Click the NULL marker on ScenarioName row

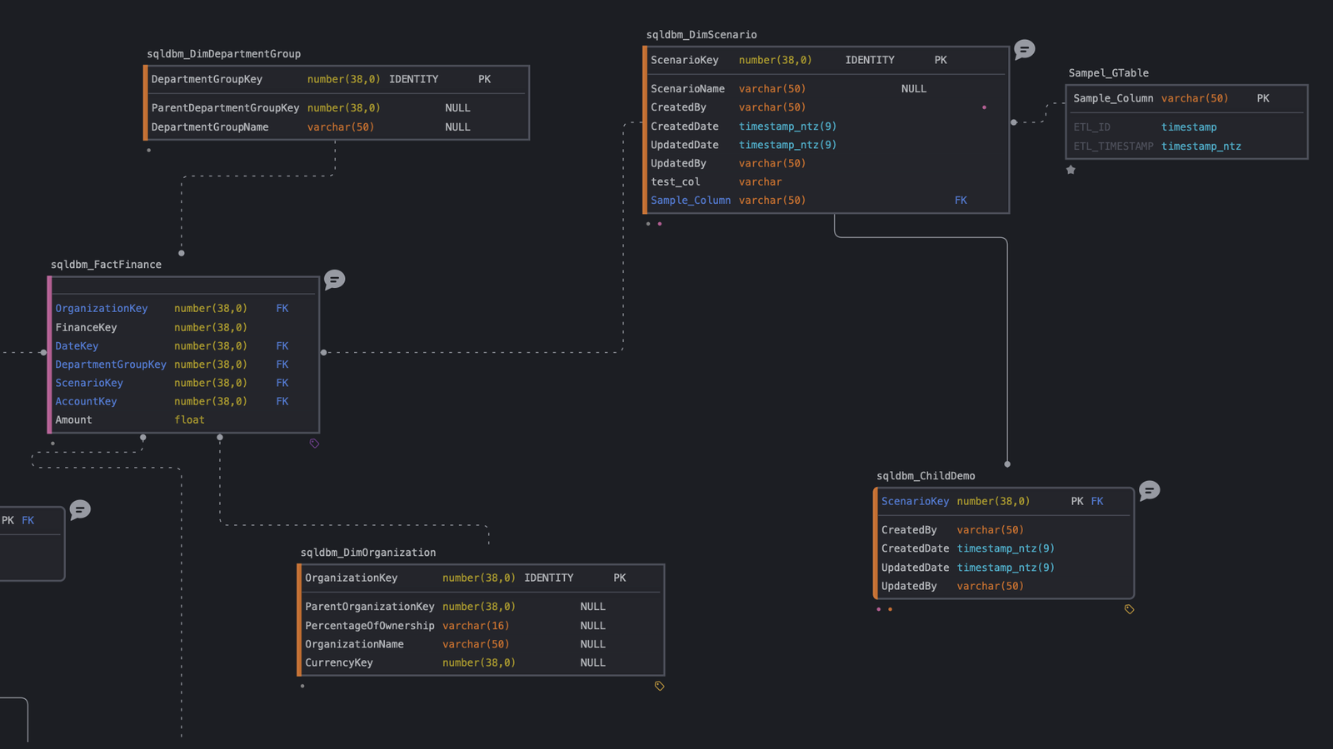[x=914, y=89]
